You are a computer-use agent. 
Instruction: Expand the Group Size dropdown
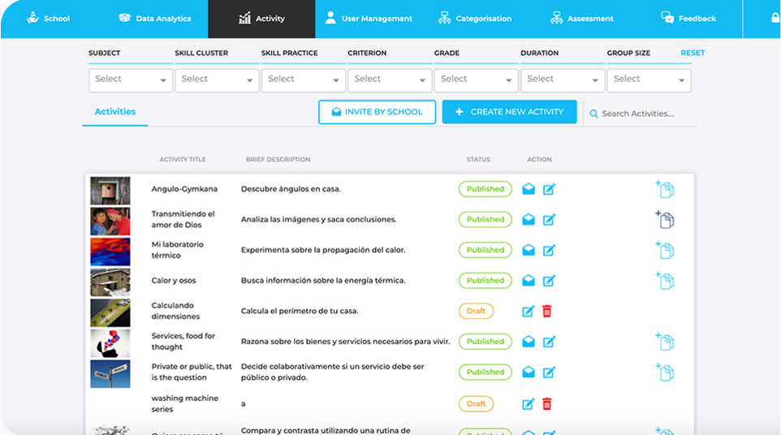[x=648, y=80]
